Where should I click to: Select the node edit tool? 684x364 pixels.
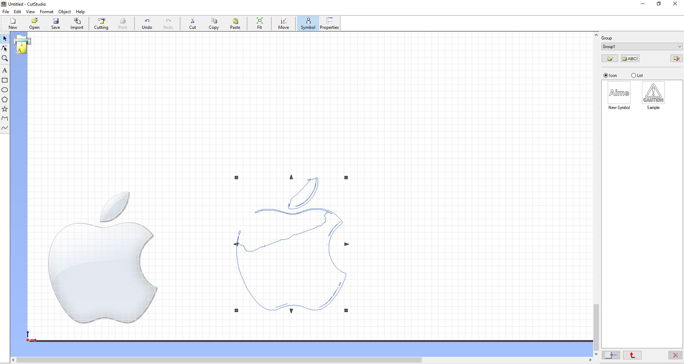[5, 48]
